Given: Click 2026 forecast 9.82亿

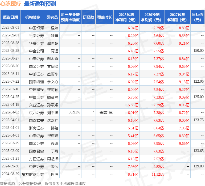Looking at the screenshot, I should coord(159,166).
